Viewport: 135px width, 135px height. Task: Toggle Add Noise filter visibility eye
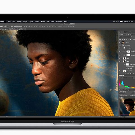(127, 68)
